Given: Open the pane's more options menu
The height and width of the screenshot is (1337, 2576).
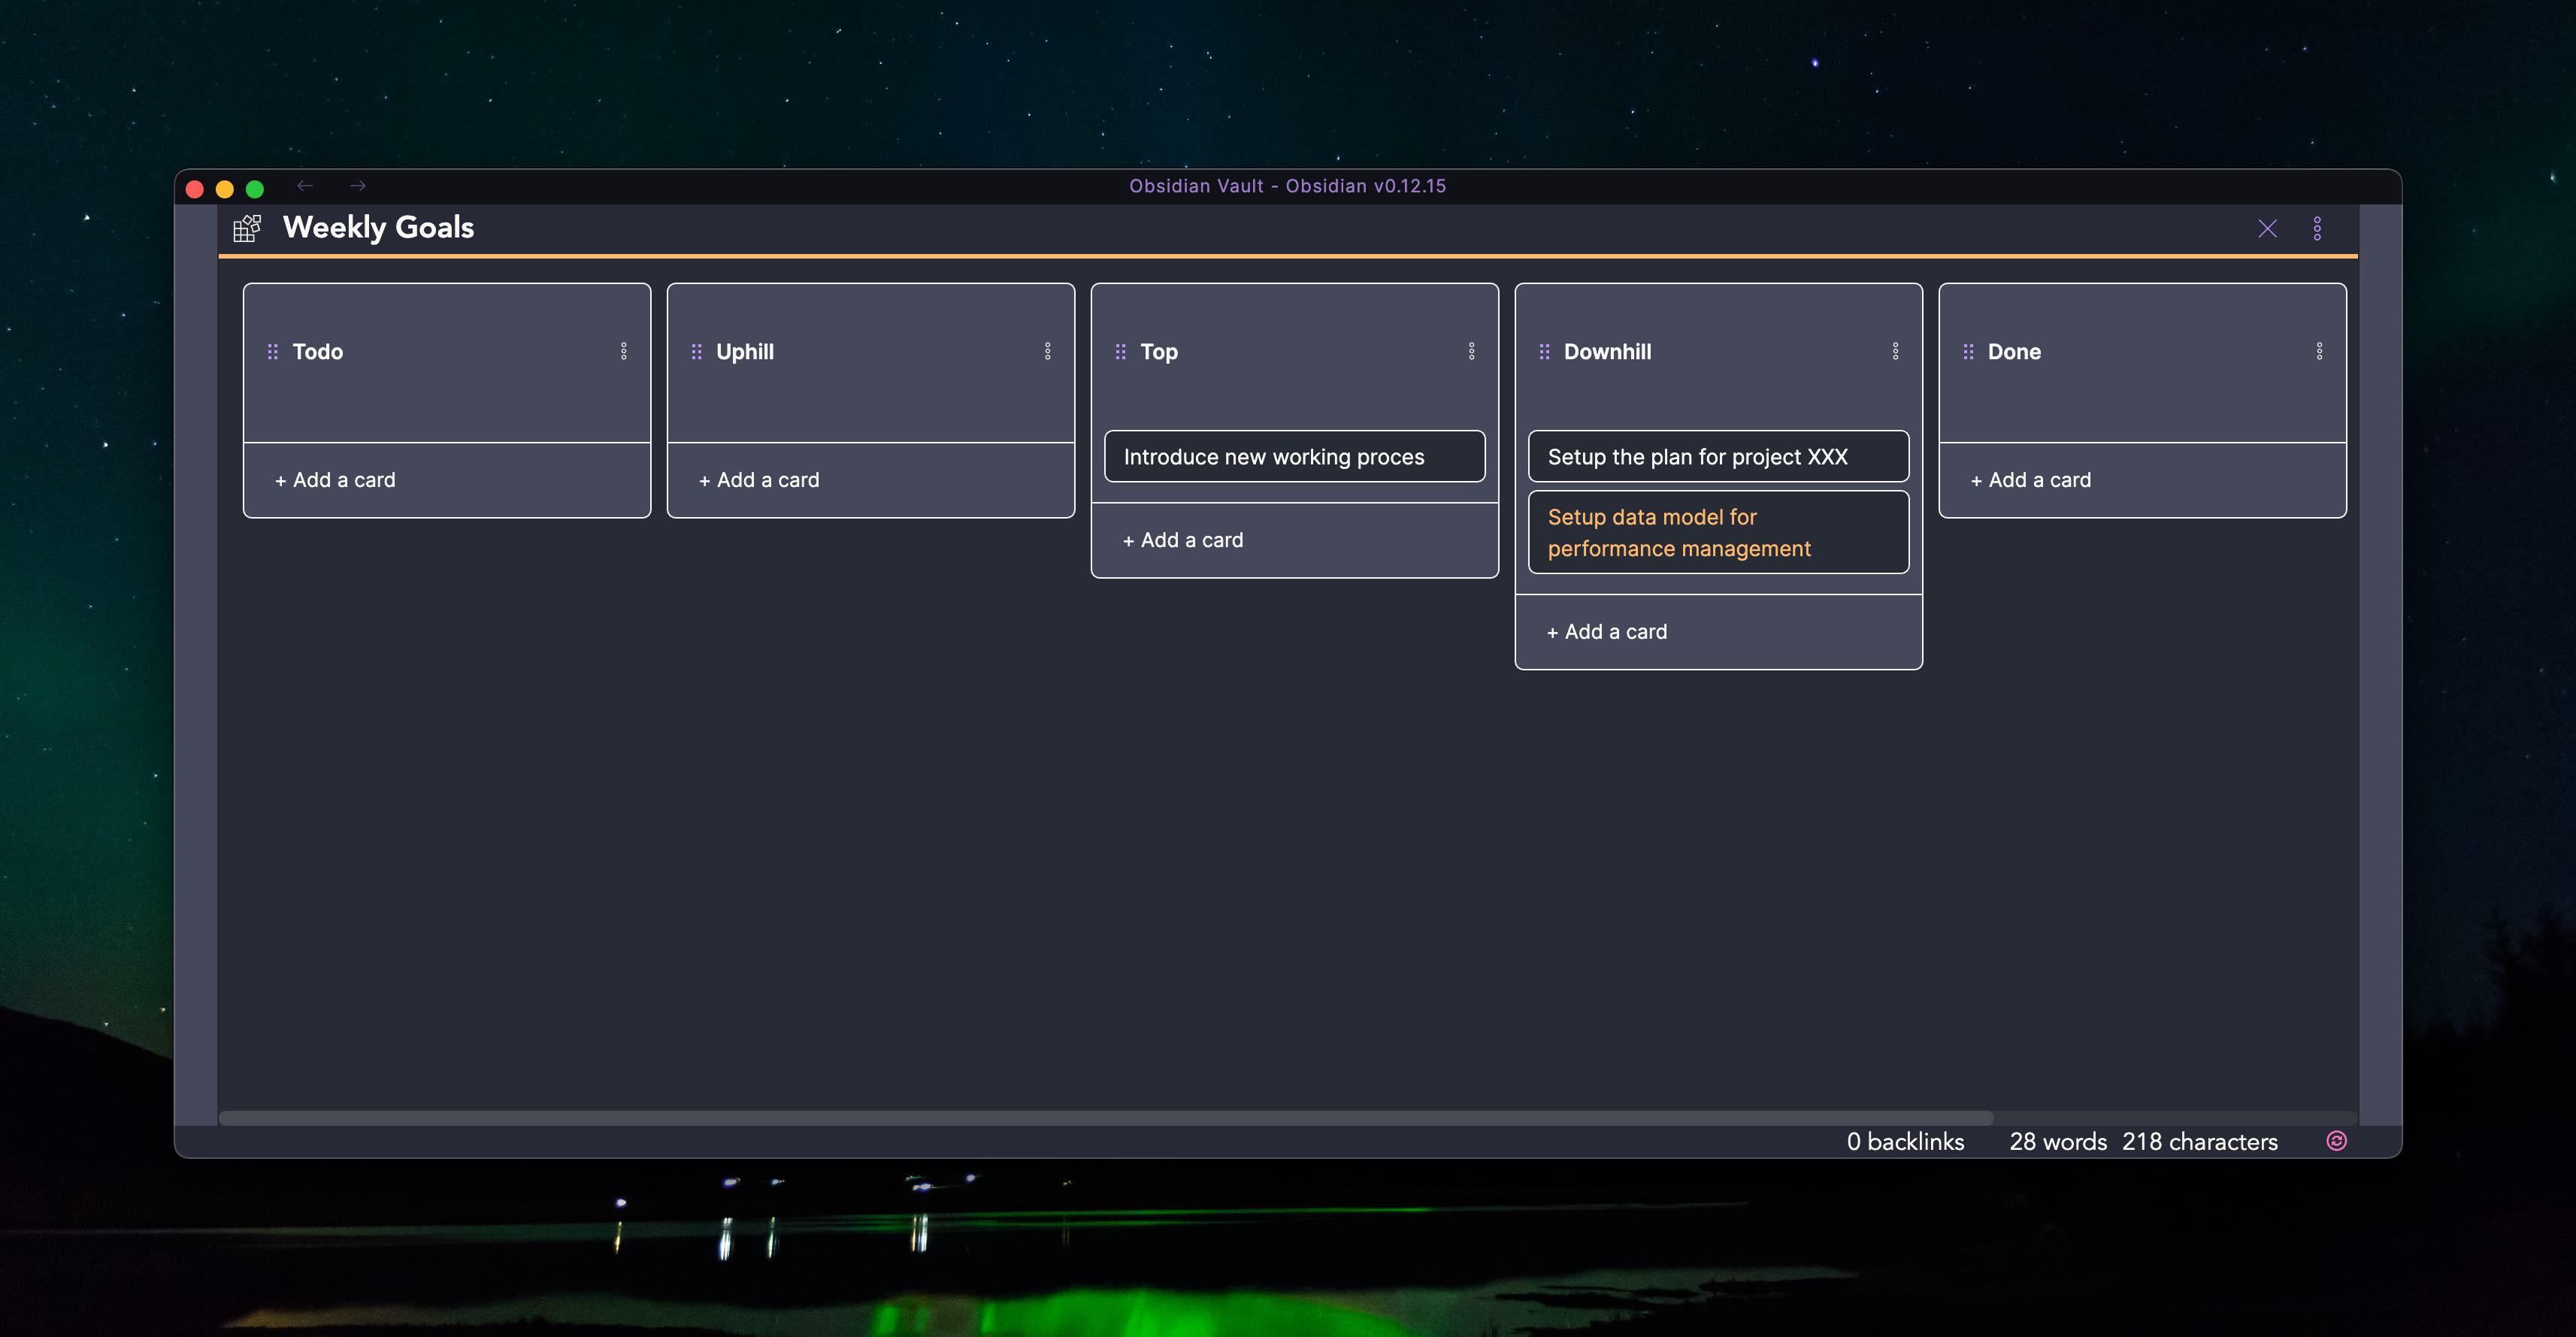Looking at the screenshot, I should coord(2317,228).
